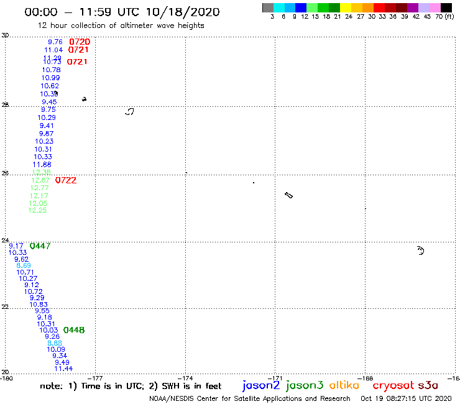Click the gray 3 ft legend swatch
Viewport: 460px width, 404px height.
click(x=268, y=7)
